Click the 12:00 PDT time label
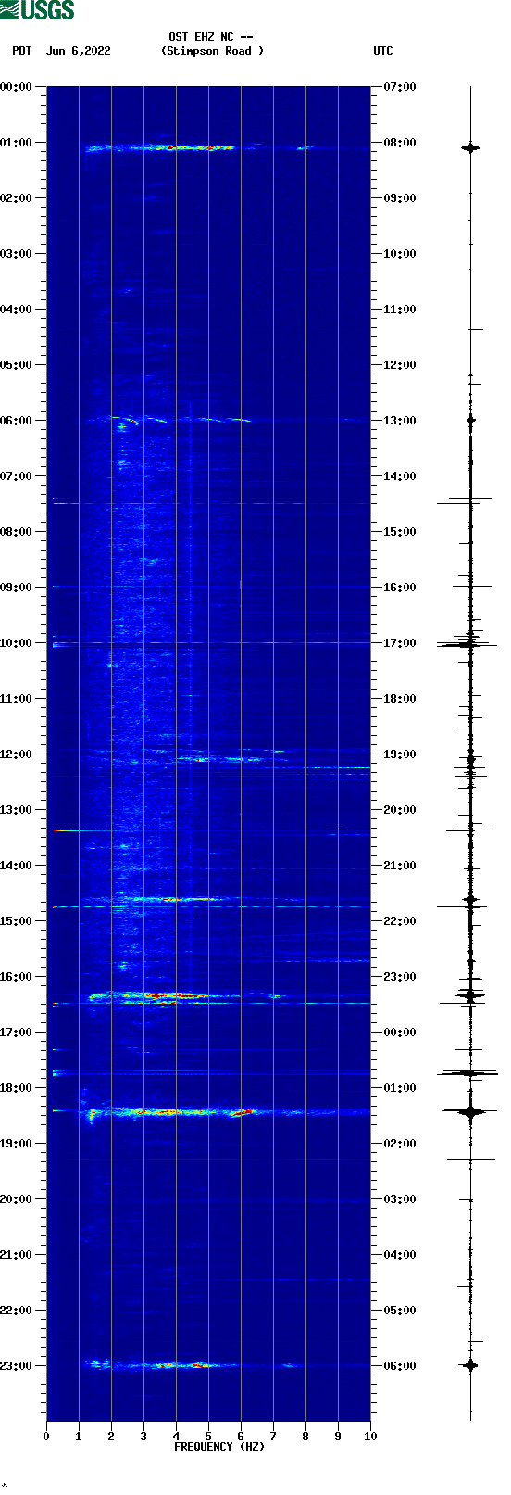The width and height of the screenshot is (511, 1495). tap(17, 754)
